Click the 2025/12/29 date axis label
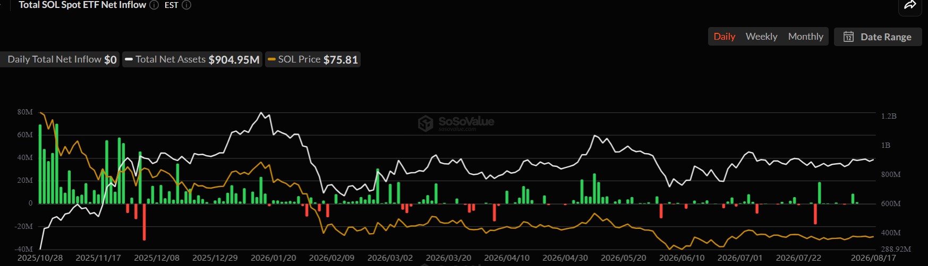The height and width of the screenshot is (266, 928). click(215, 258)
